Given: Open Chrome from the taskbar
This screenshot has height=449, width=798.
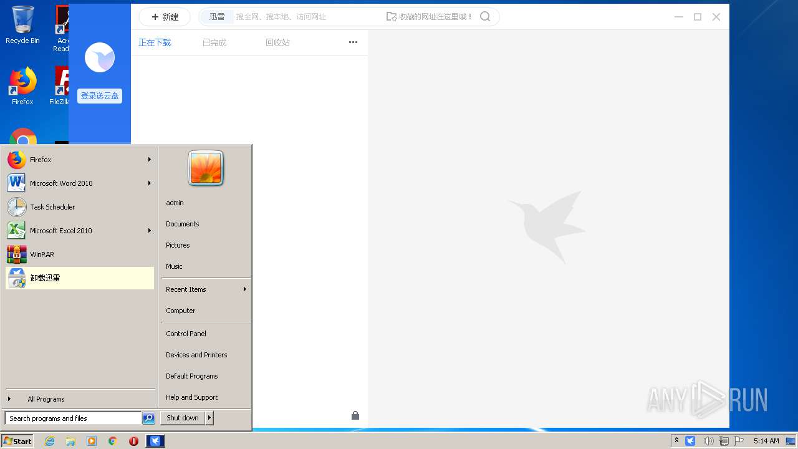Looking at the screenshot, I should (113, 441).
